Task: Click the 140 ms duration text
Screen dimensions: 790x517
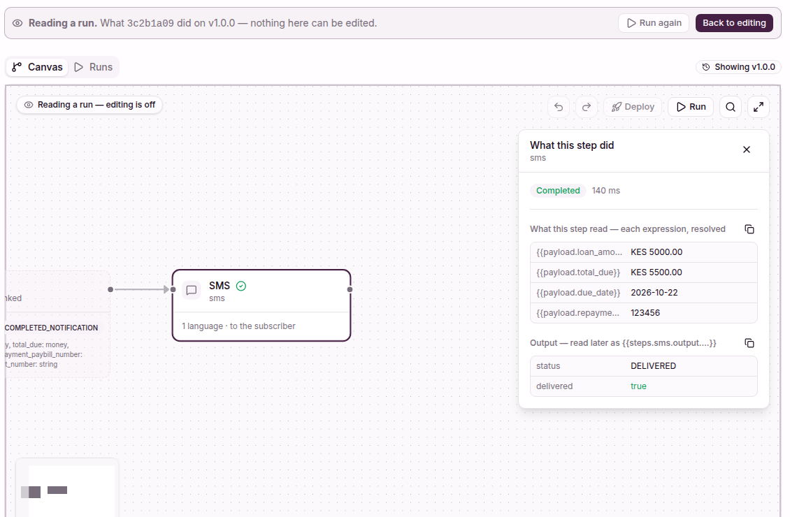Action: [x=605, y=191]
